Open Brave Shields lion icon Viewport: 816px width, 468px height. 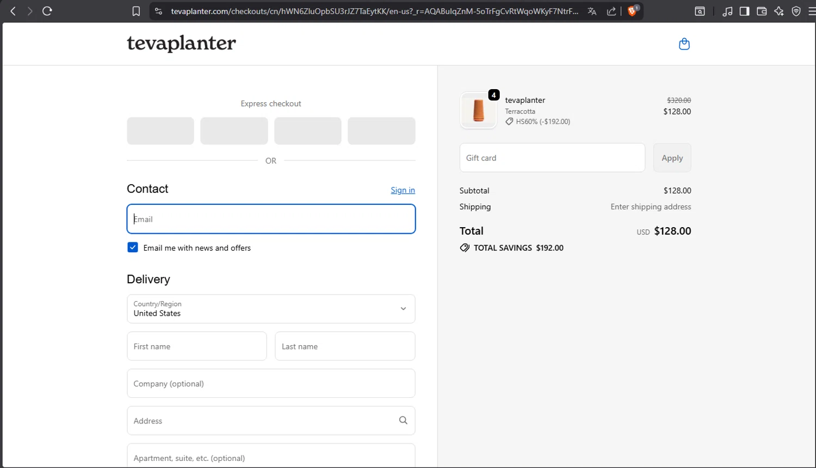point(633,11)
